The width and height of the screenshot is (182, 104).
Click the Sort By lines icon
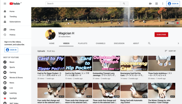(x=166, y=51)
